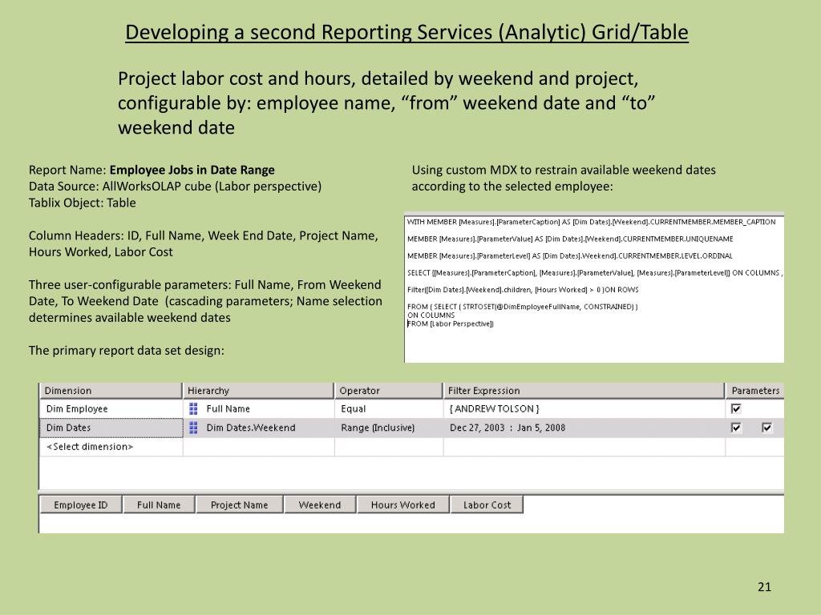Toggle the first Parameters checkbox in Dim Dates row
The image size is (821, 615).
(736, 428)
